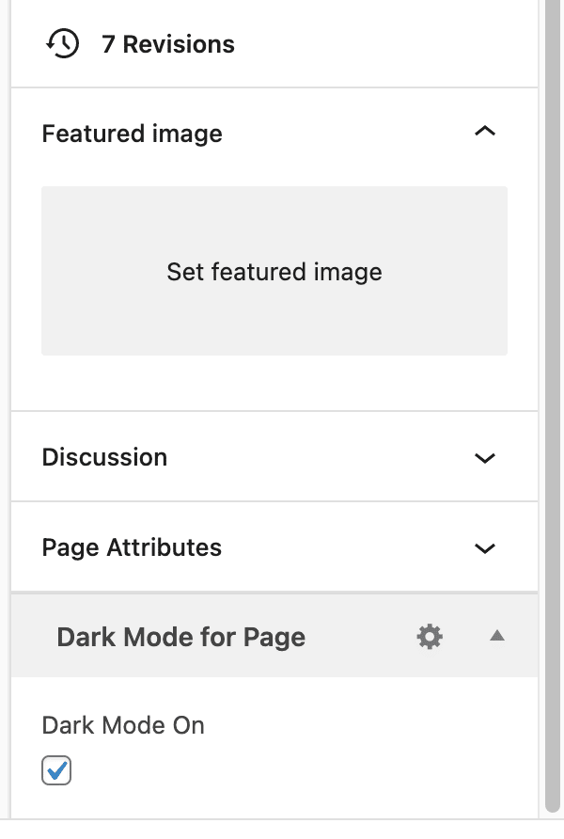Select the Featured image panel header
This screenshot has height=839, width=564.
132,133
